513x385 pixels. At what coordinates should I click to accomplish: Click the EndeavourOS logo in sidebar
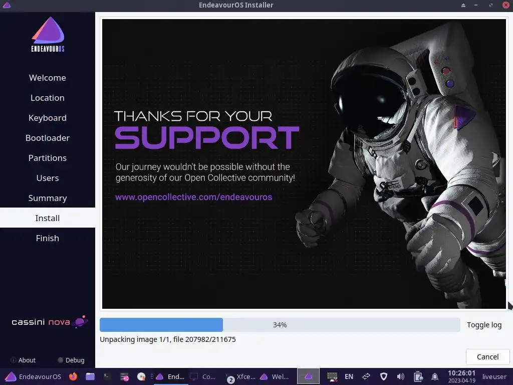pos(48,35)
